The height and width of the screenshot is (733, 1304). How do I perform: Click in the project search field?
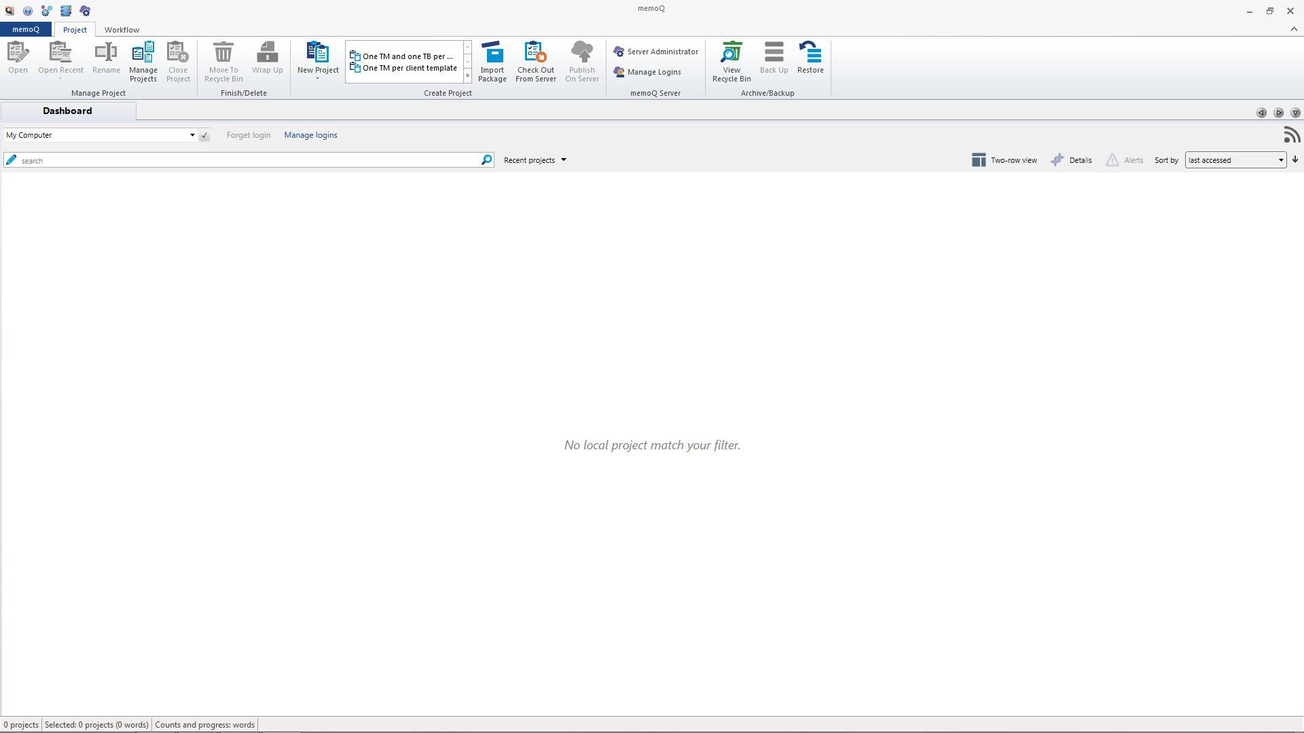tap(248, 160)
